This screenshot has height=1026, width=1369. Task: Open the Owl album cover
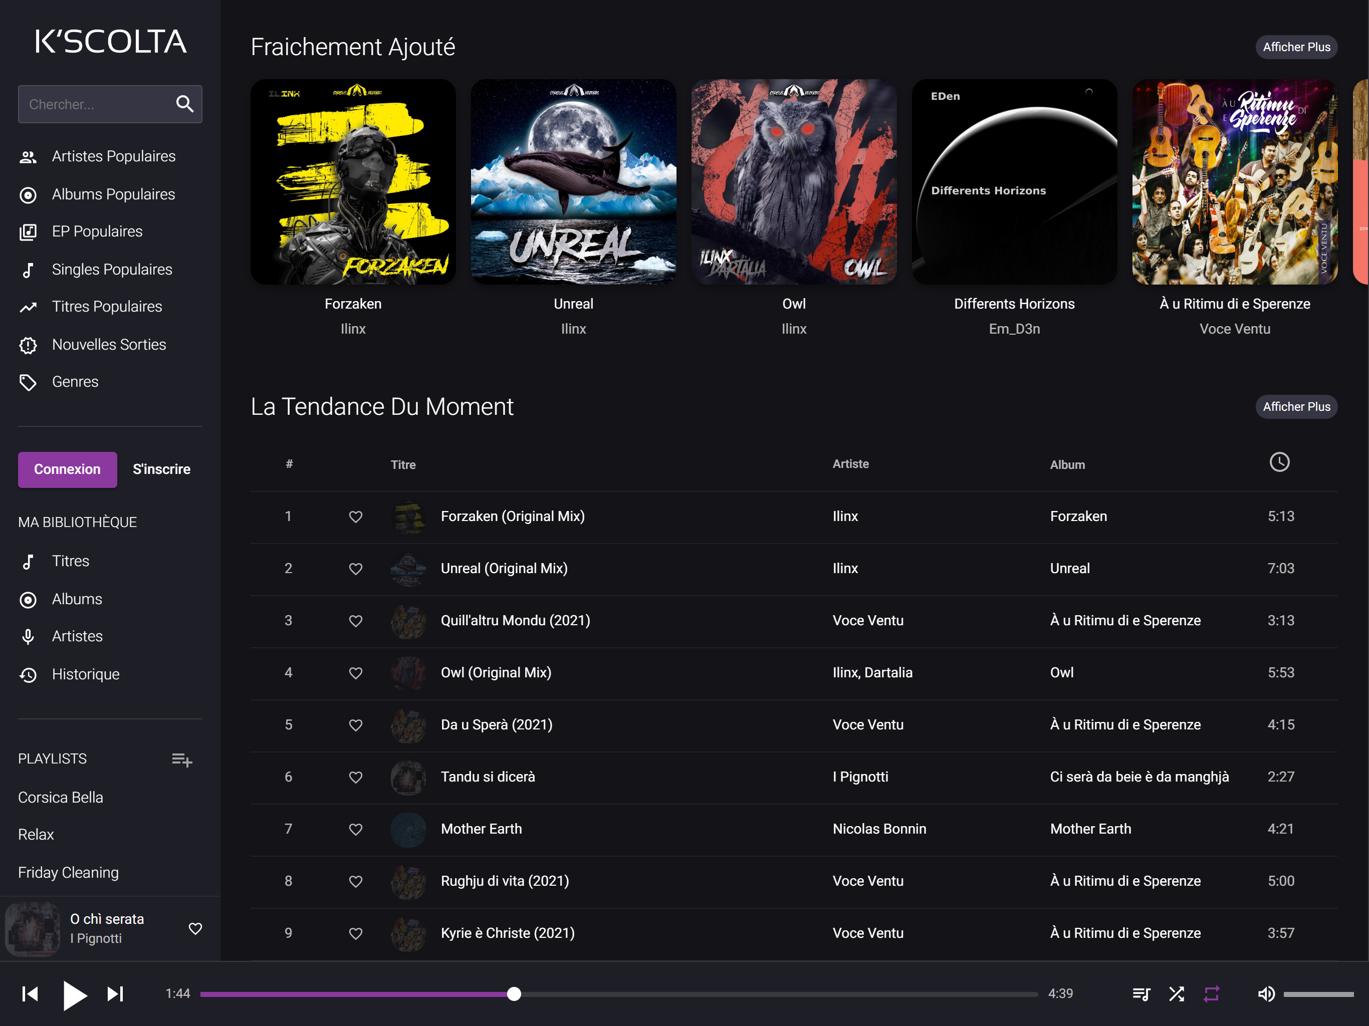(x=793, y=182)
